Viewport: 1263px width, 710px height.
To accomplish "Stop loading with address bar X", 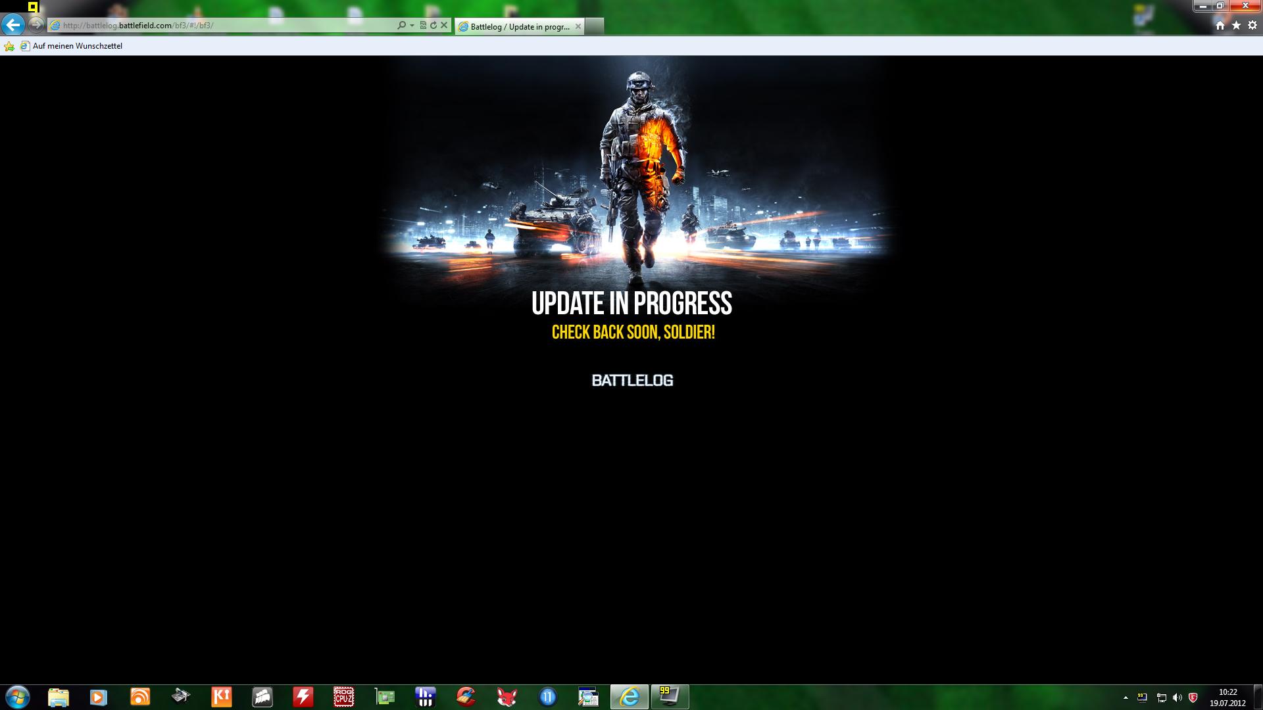I will [x=444, y=25].
